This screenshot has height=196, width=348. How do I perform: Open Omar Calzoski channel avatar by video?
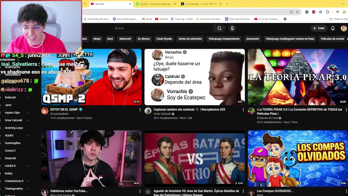click(148, 111)
